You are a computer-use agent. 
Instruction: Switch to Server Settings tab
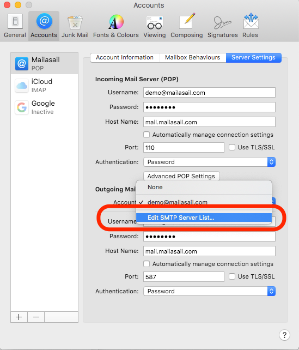pos(253,58)
